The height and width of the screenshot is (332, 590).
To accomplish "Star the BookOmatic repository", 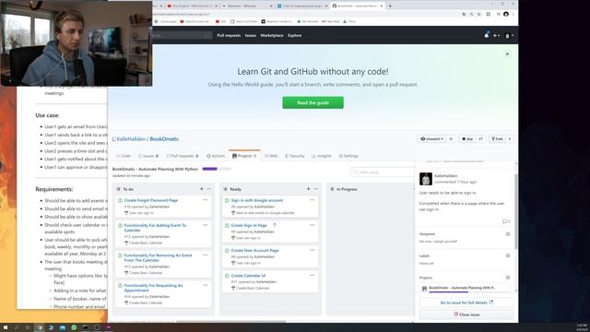I will pos(467,139).
